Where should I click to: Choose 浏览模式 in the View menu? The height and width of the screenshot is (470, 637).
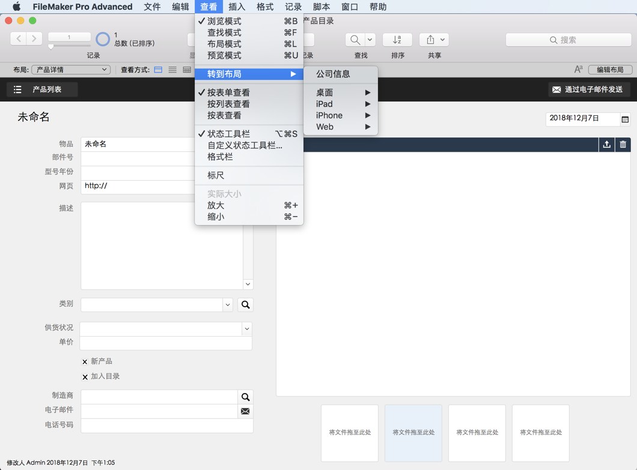(x=249, y=21)
